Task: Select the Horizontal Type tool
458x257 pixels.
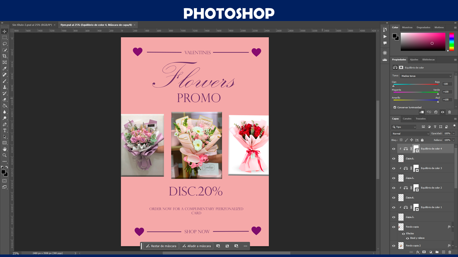Action: [x=5, y=131]
